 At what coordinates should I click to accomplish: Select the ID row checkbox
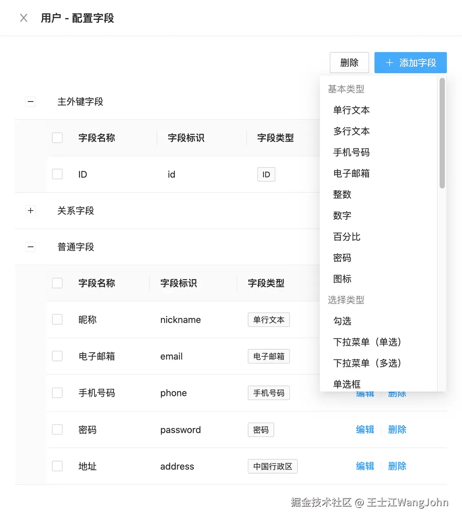tap(57, 174)
